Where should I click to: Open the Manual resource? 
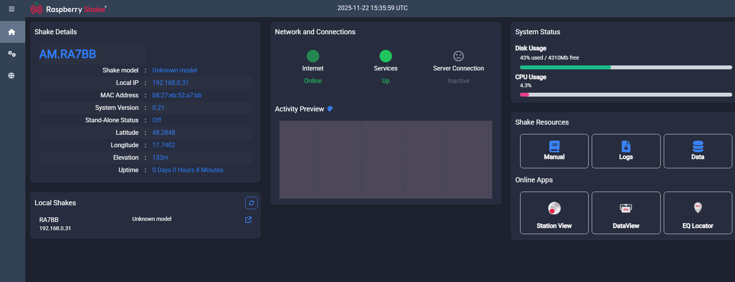[x=554, y=151]
